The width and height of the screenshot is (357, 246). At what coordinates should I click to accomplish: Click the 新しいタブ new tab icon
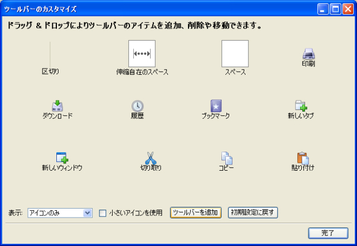[301, 105]
